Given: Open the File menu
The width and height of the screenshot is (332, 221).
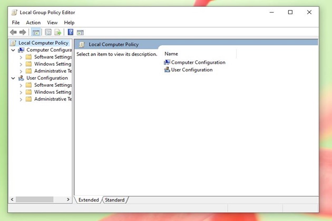Looking at the screenshot, I should pyautogui.click(x=16, y=23).
